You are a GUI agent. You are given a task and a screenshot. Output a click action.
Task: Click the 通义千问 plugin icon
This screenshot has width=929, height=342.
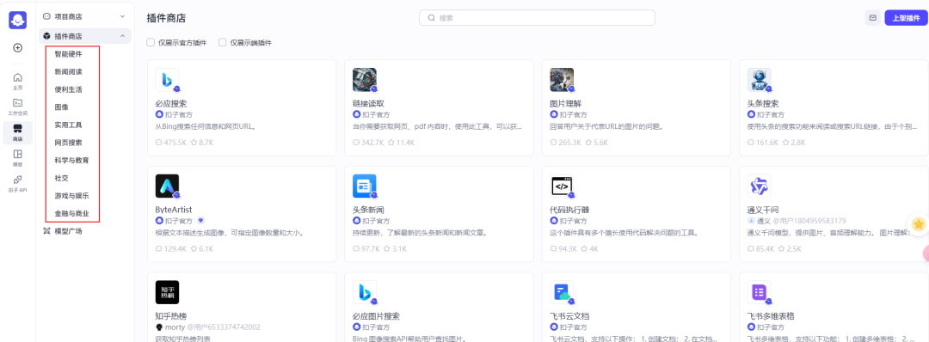[x=759, y=186]
